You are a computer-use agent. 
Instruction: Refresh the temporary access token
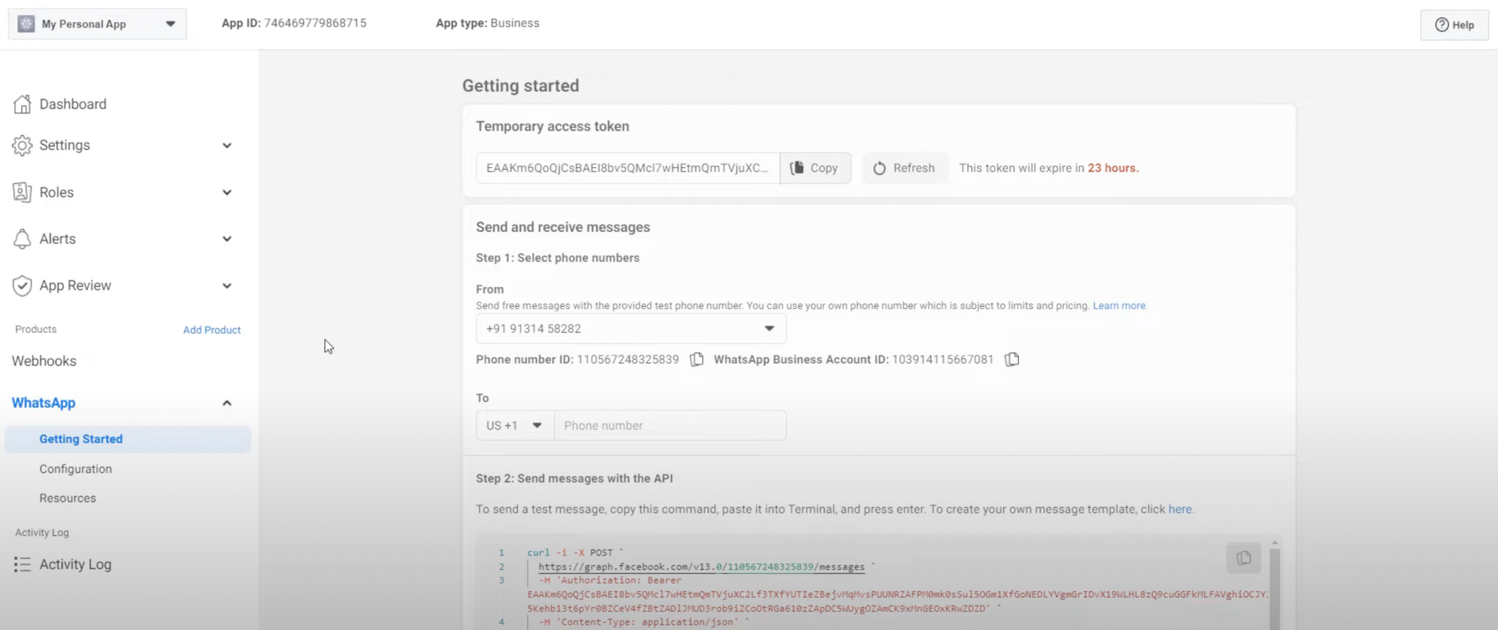(904, 168)
